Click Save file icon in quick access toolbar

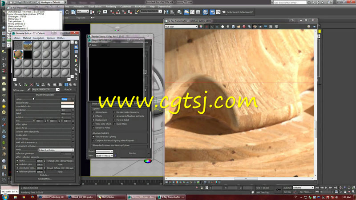[20, 2]
